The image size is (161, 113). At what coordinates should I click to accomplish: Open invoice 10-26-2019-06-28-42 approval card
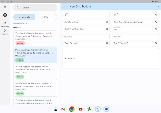[x=35, y=55]
